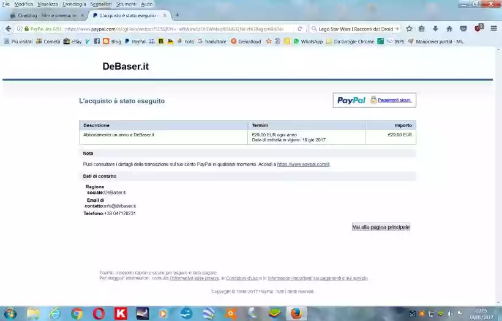Open the Segnalibri menu
This screenshot has width=502, height=321.
point(101,4)
